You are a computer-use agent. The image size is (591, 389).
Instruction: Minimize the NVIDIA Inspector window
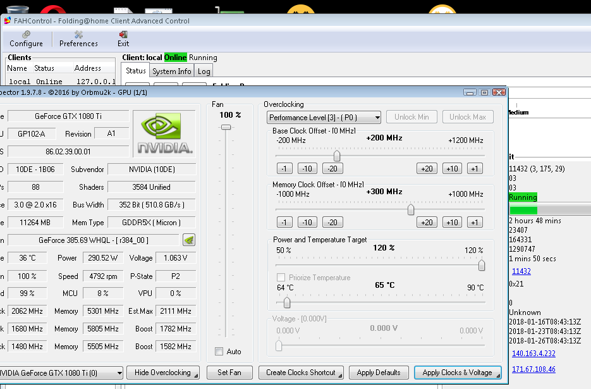pyautogui.click(x=470, y=92)
